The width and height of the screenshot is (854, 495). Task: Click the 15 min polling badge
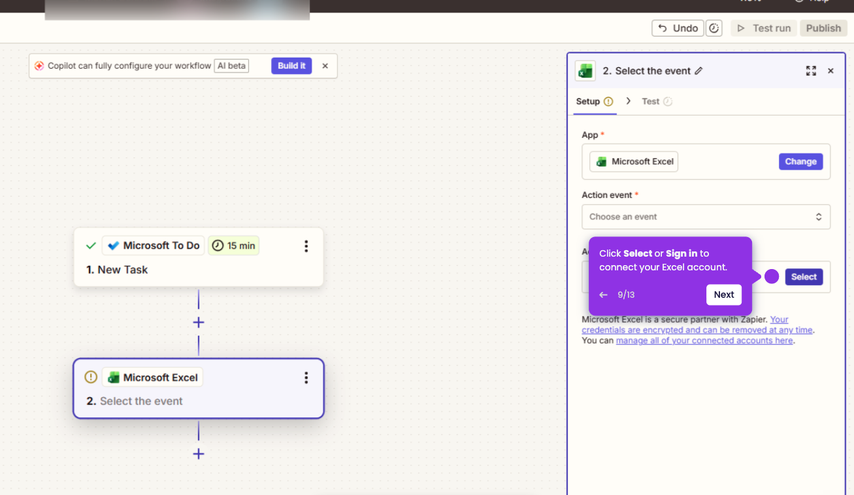[x=234, y=246]
